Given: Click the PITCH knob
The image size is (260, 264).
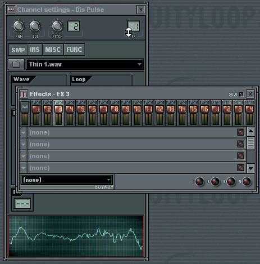Looking at the screenshot, I should click(x=57, y=26).
